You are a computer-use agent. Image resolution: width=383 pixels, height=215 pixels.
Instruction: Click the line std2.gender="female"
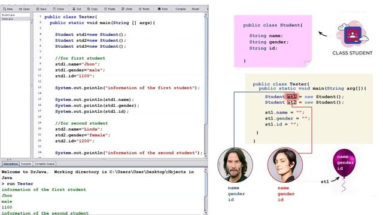83,135
